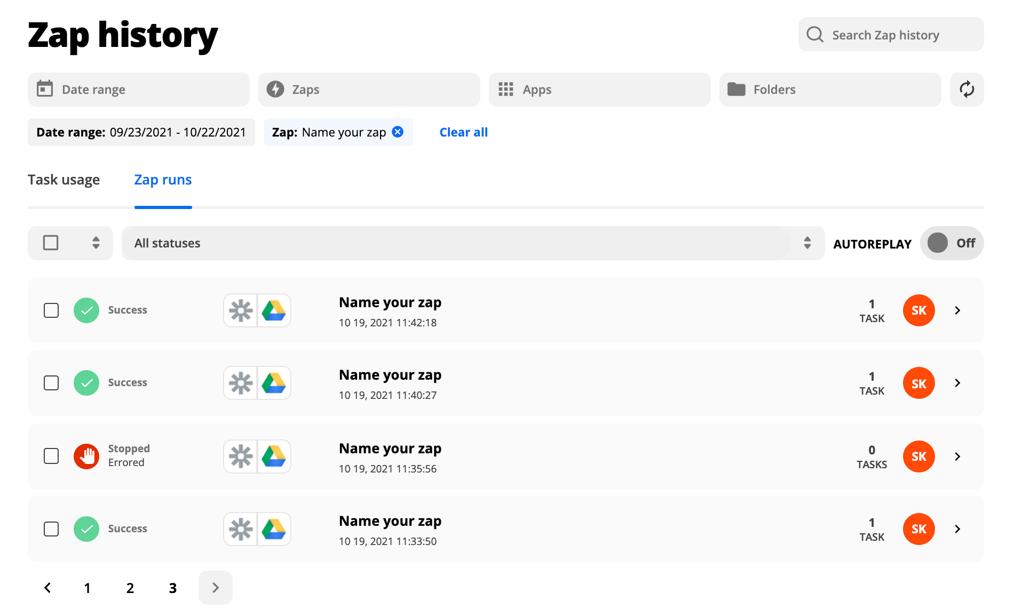Image resolution: width=1014 pixels, height=609 pixels.
Task: Go to page 1
Action: click(x=87, y=588)
